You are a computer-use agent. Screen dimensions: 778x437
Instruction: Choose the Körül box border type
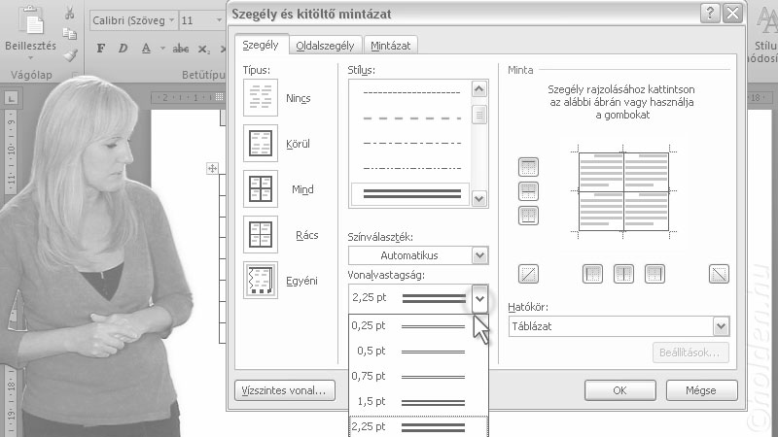click(x=260, y=143)
